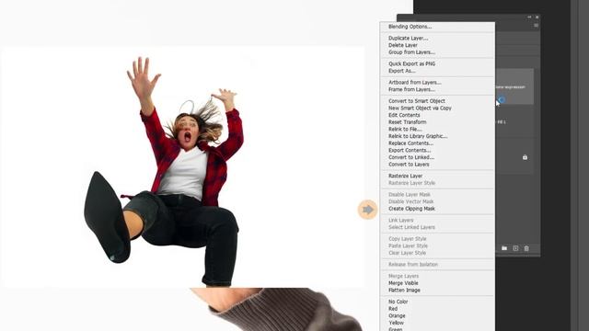Choose Duplicate Layer in context menu
Screen dimensions: 589x331
tap(408, 39)
